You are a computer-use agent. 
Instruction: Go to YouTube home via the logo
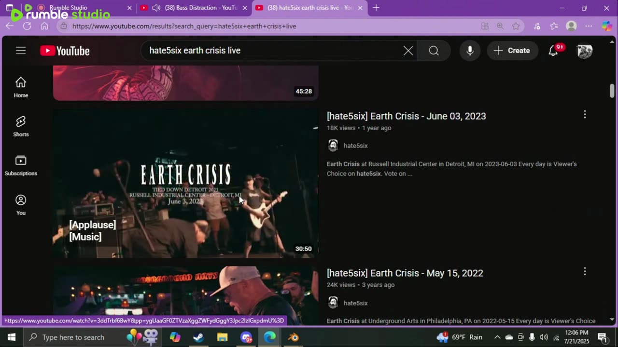click(x=65, y=51)
